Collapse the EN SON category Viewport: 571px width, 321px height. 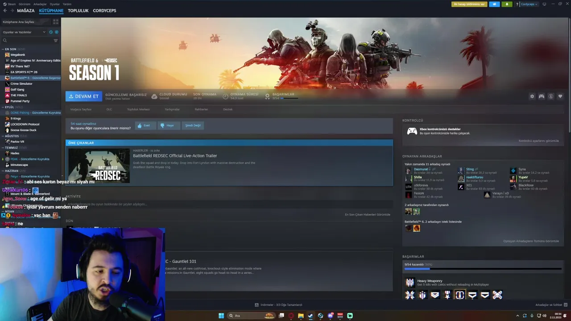[x=3, y=49]
